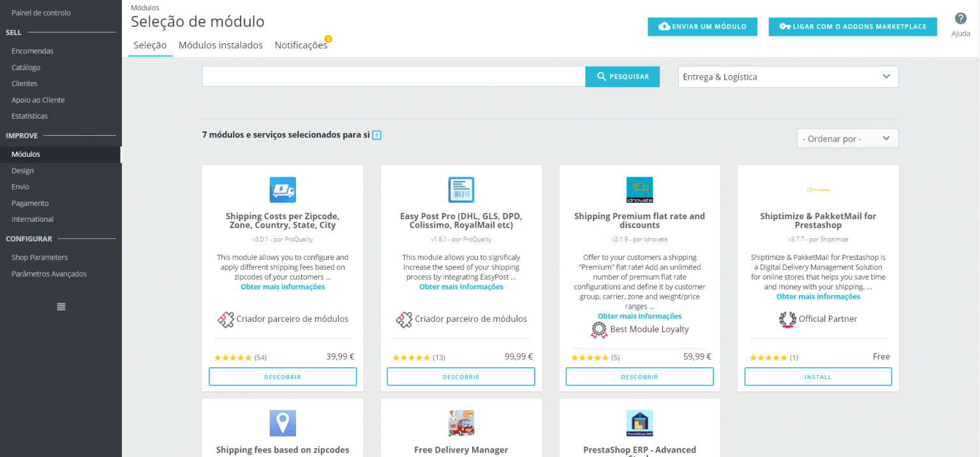Click the 'Free Delivery Manager' module title
This screenshot has height=457, width=980.
pyautogui.click(x=461, y=450)
